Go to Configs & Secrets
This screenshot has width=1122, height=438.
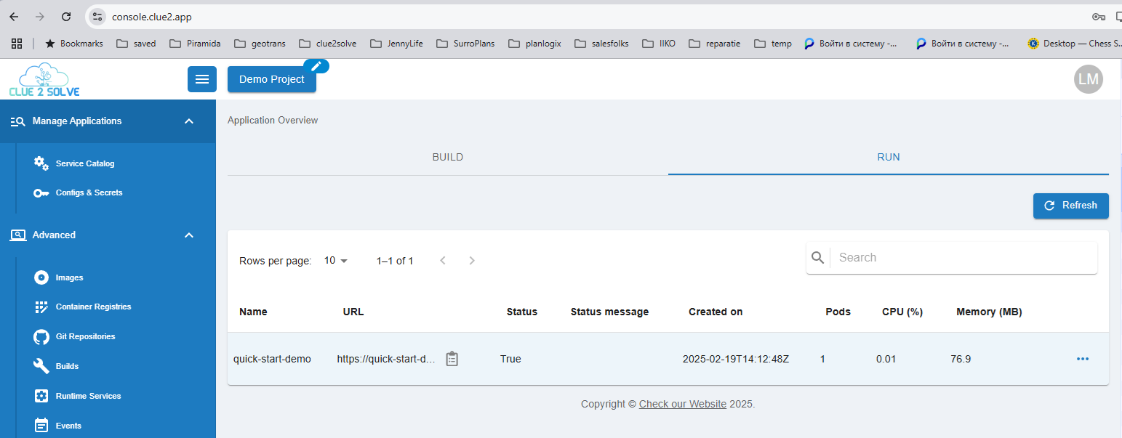pyautogui.click(x=89, y=192)
